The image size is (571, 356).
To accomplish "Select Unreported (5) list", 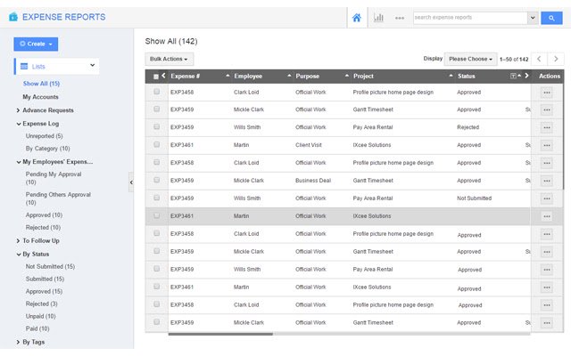I will click(x=44, y=136).
